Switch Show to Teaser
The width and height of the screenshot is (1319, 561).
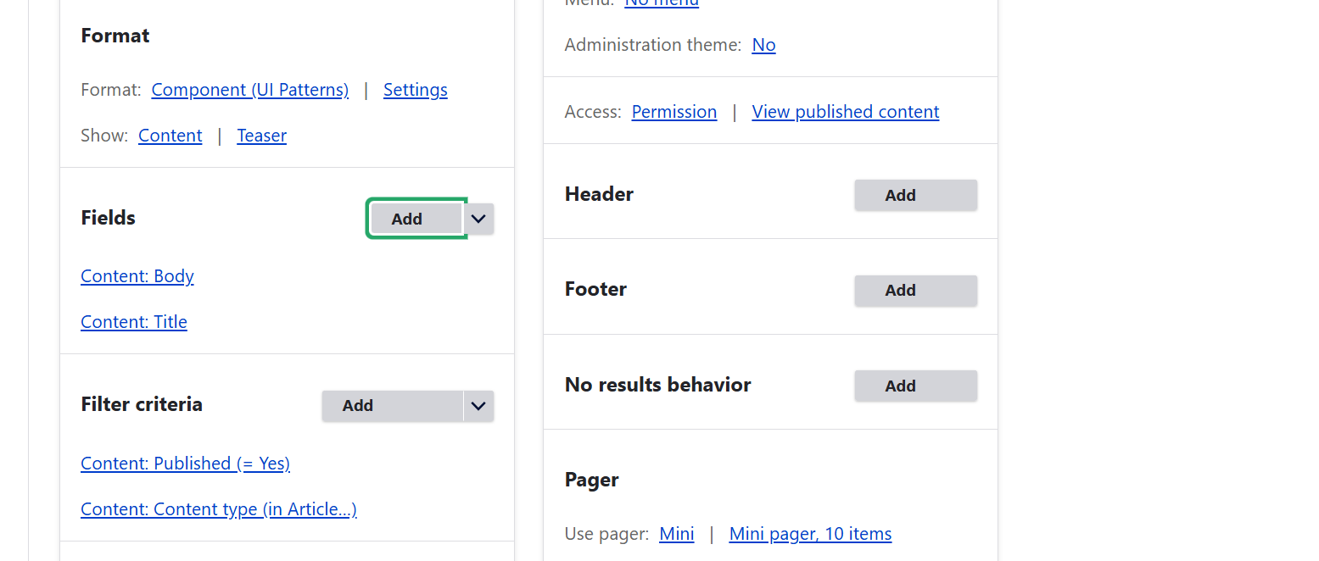(x=261, y=135)
